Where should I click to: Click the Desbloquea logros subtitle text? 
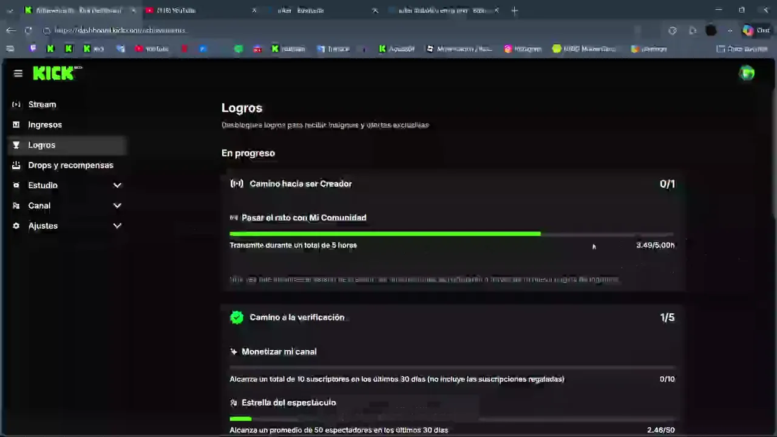pos(325,124)
